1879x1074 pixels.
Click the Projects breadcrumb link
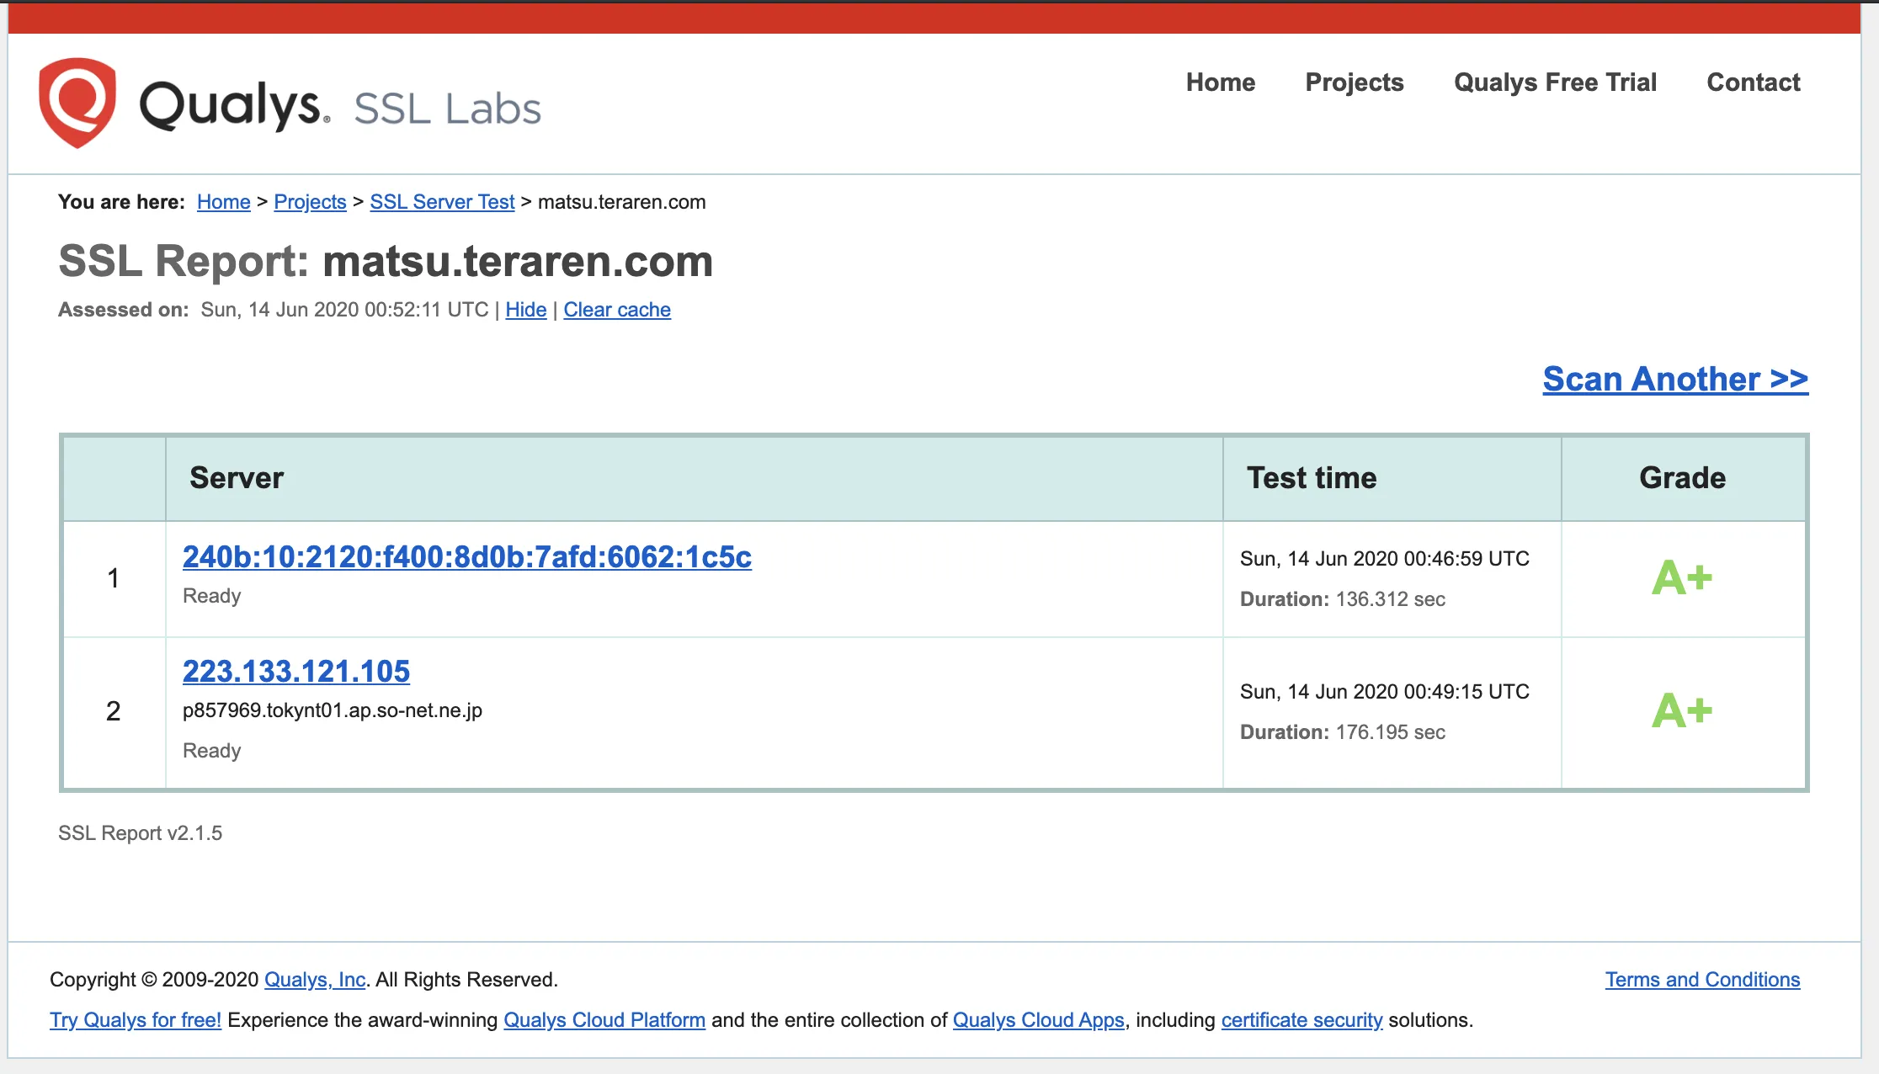(310, 202)
